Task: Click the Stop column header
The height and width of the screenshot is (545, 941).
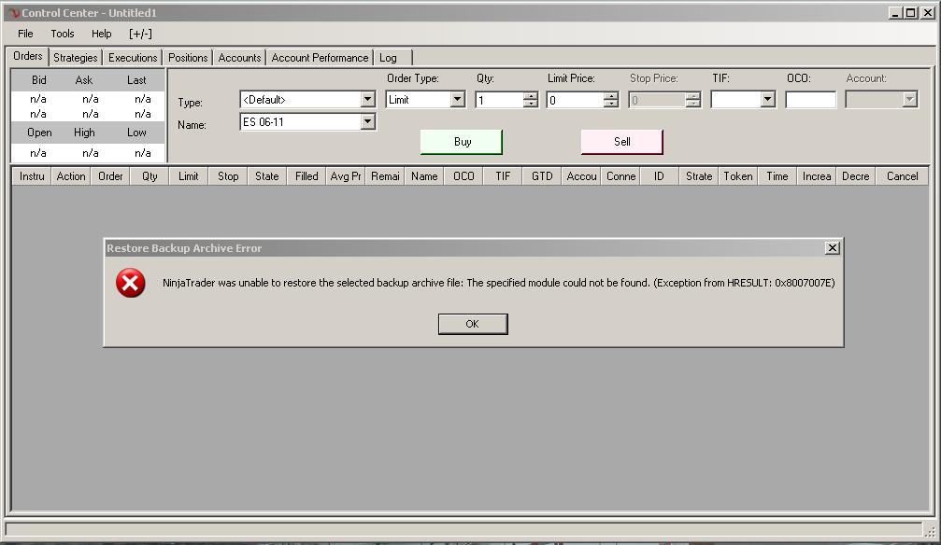Action: [x=228, y=176]
